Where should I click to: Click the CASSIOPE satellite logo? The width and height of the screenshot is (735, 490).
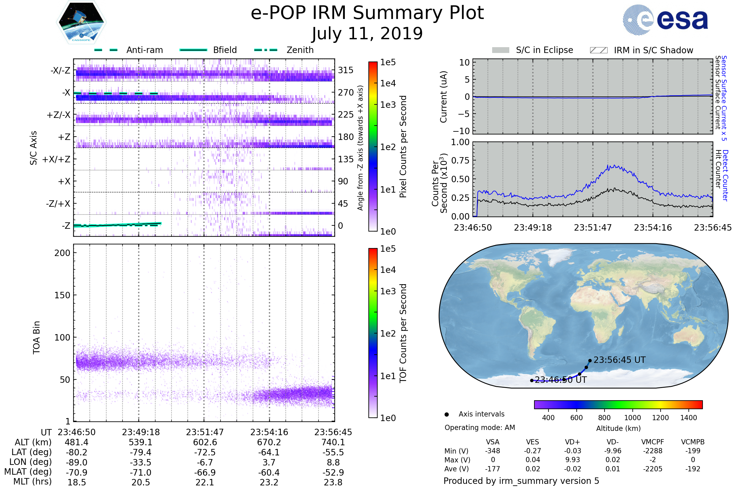pyautogui.click(x=81, y=22)
